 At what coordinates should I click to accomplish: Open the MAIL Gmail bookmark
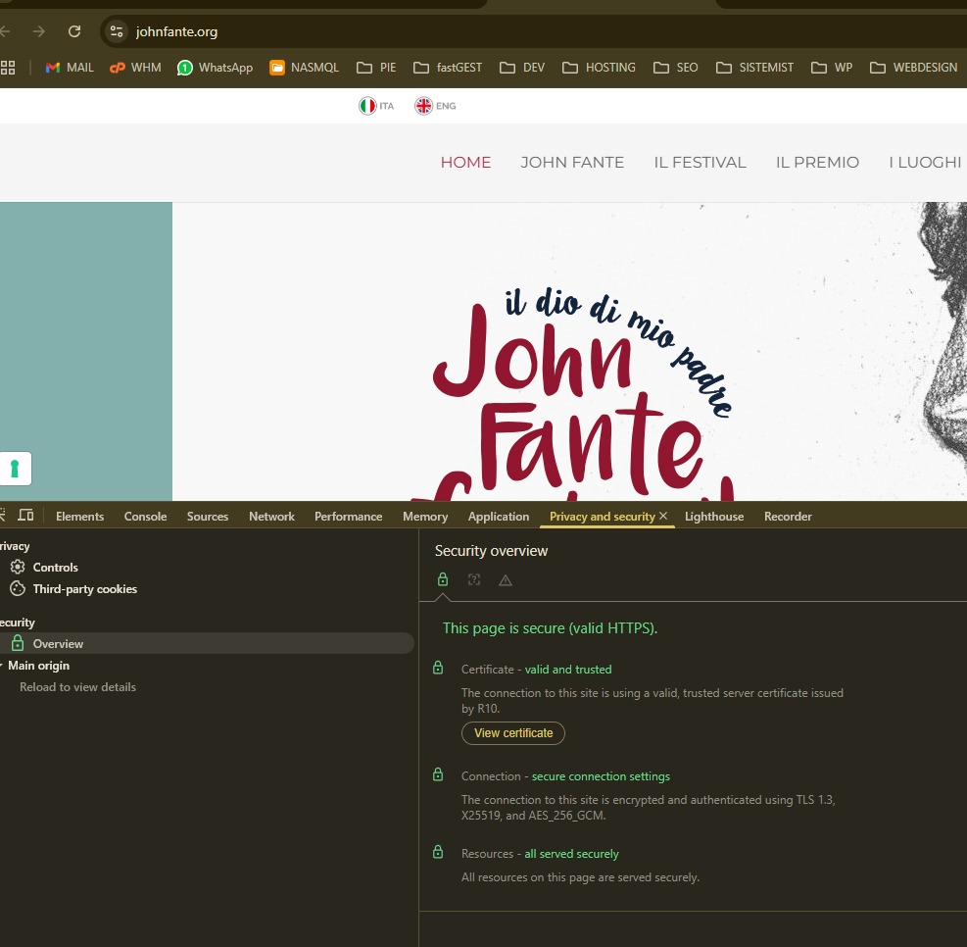(70, 68)
